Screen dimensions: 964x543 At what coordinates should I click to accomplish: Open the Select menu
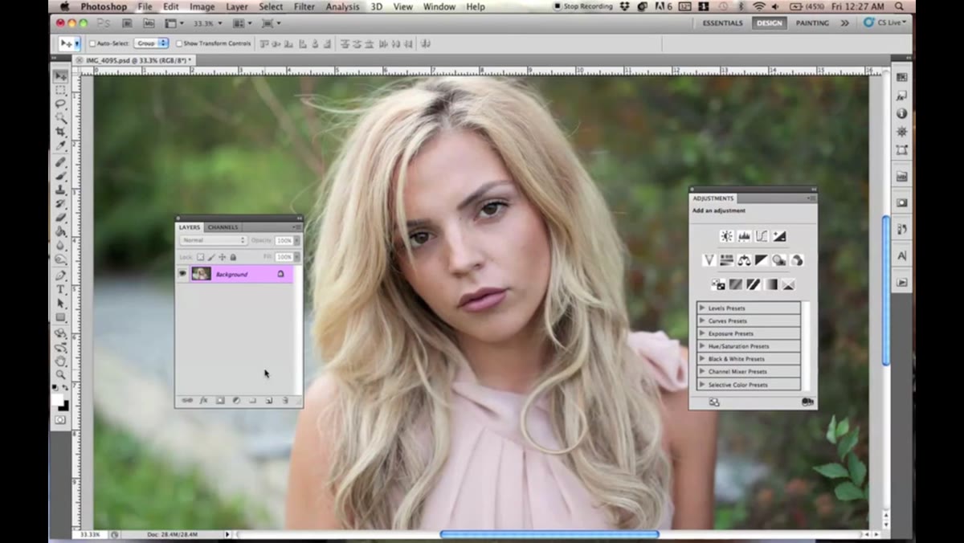(x=271, y=6)
